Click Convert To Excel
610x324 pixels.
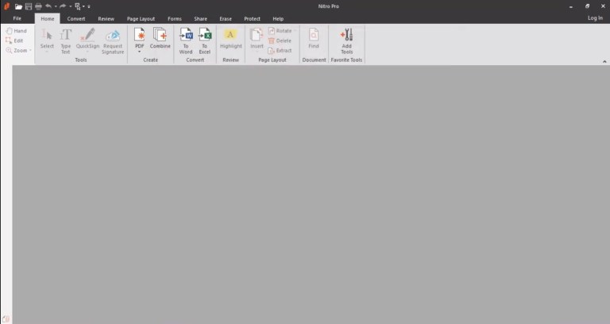(x=205, y=40)
